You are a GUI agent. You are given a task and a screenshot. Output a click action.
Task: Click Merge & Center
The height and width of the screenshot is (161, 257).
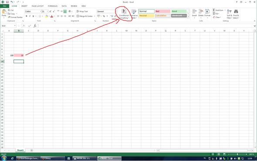pyautogui.click(x=85, y=16)
